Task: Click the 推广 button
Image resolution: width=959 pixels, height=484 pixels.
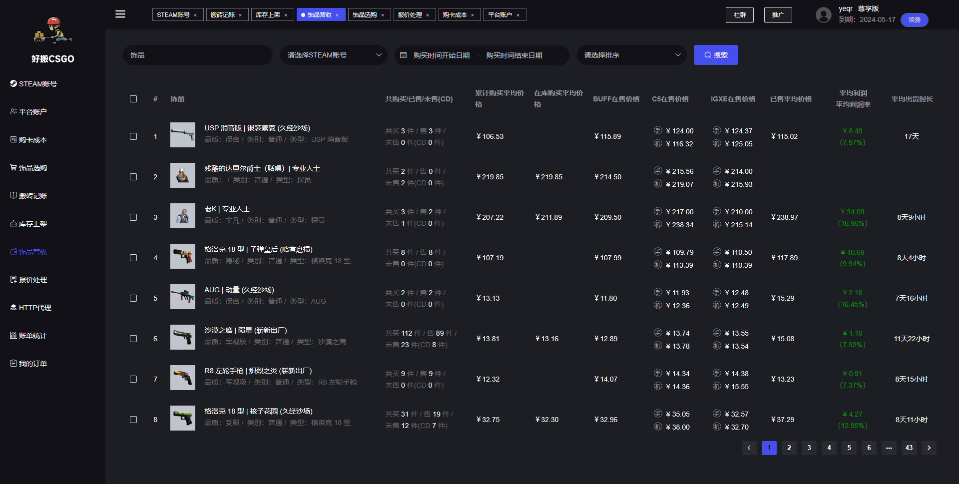Action: [778, 15]
